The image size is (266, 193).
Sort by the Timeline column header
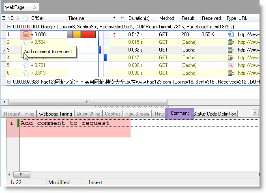pyautogui.click(x=76, y=18)
